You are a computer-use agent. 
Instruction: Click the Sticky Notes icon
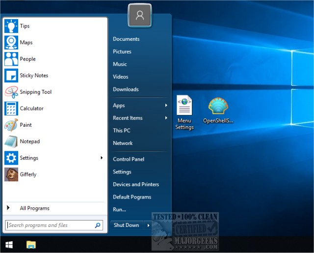[11, 76]
